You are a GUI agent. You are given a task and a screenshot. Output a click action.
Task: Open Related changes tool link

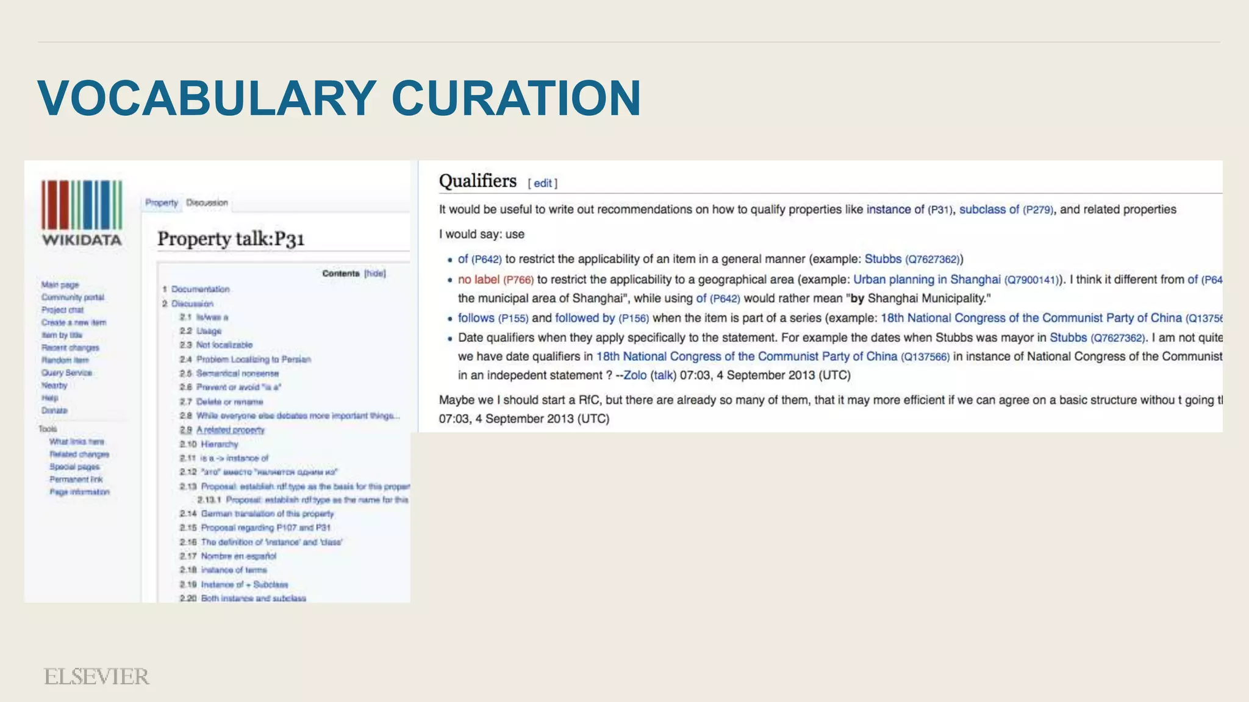coord(79,454)
